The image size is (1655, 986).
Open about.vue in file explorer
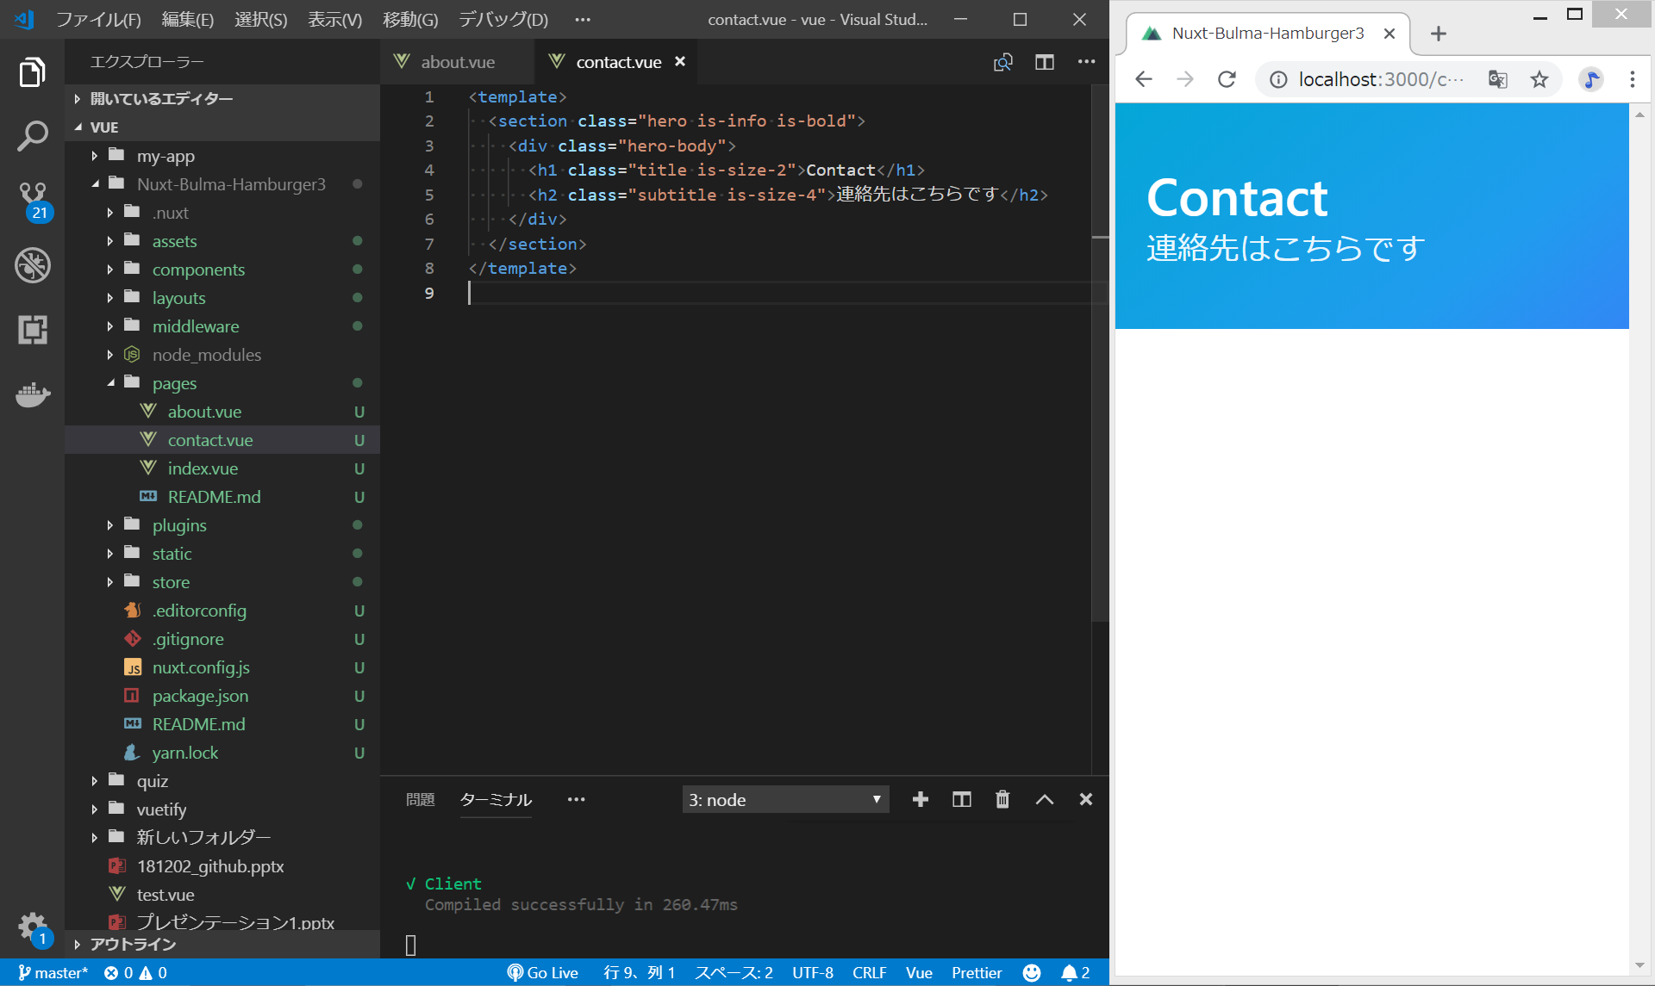(222, 412)
